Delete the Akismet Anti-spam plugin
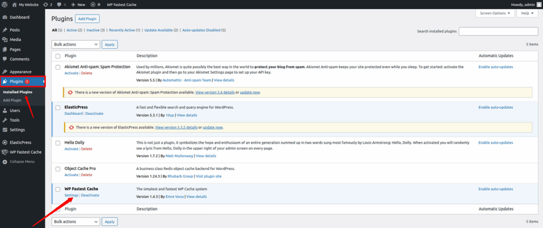The height and width of the screenshot is (228, 543). point(86,73)
